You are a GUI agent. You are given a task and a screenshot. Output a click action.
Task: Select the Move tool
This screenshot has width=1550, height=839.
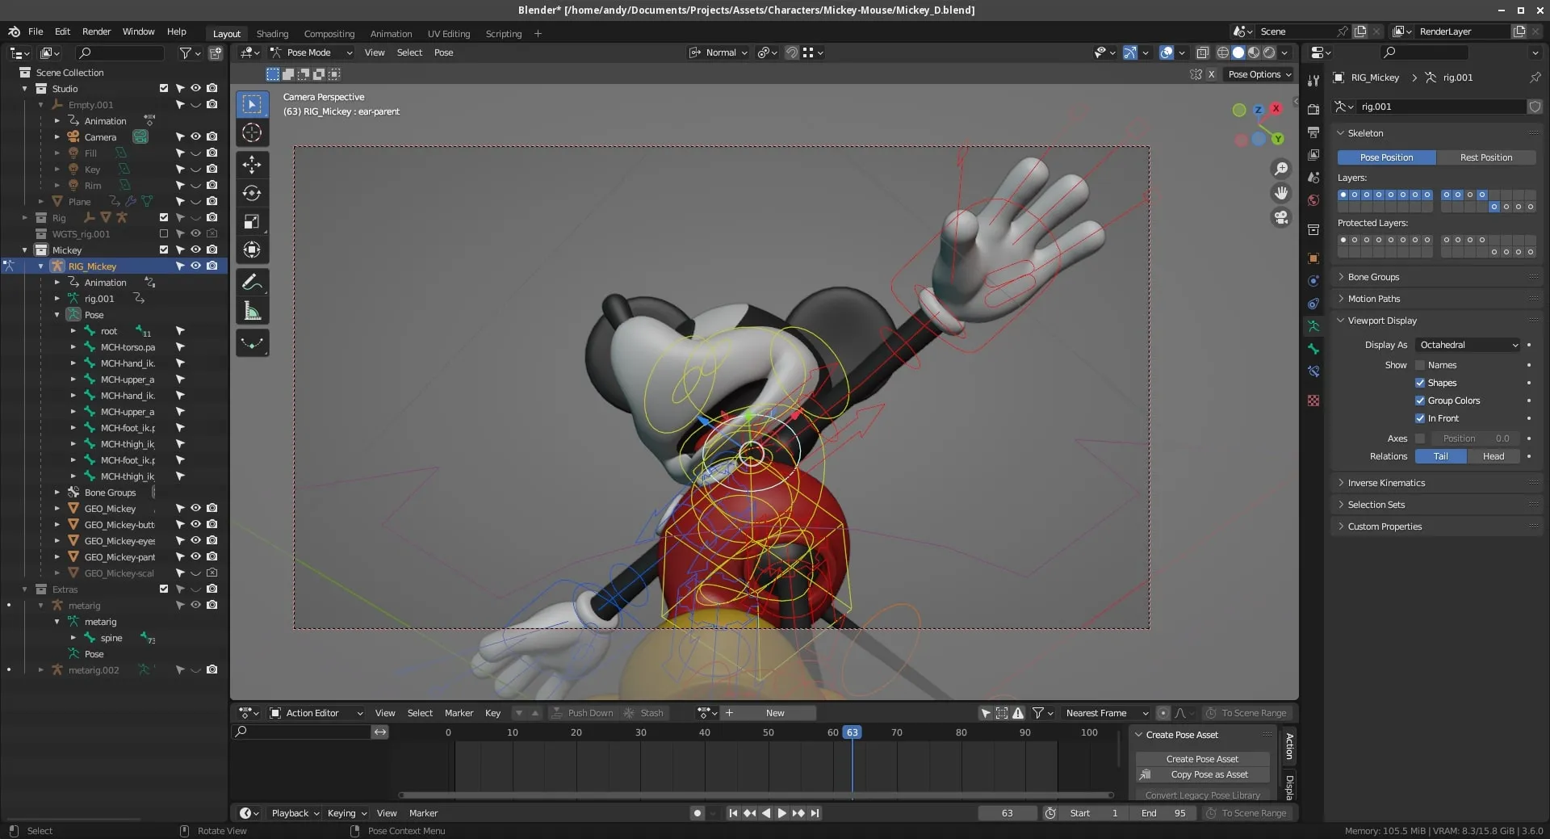pos(252,165)
